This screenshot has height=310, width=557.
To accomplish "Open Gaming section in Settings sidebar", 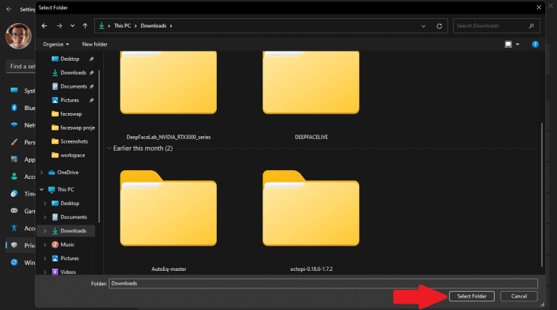I will pyautogui.click(x=22, y=211).
